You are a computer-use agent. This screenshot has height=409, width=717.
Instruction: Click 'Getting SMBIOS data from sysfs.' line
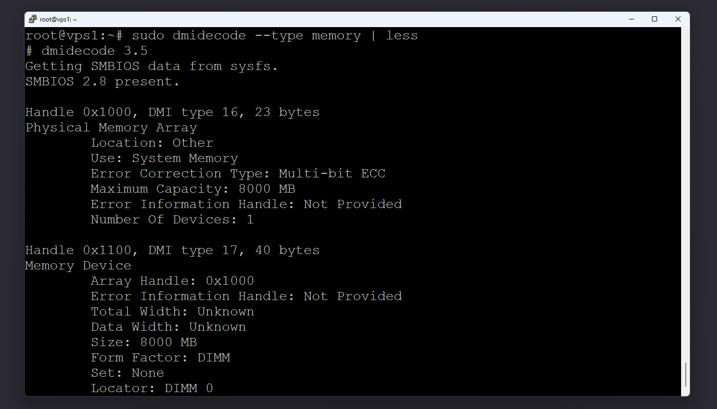pos(152,66)
